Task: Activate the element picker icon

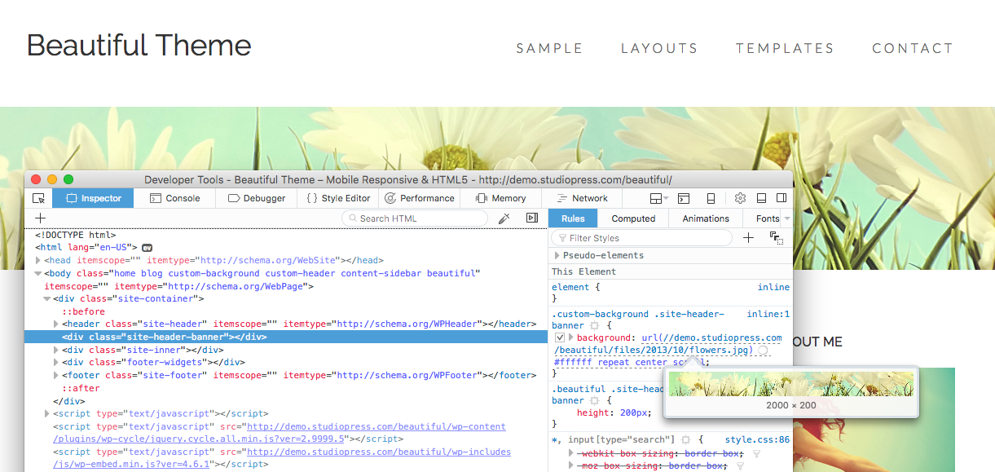Action: [x=38, y=198]
